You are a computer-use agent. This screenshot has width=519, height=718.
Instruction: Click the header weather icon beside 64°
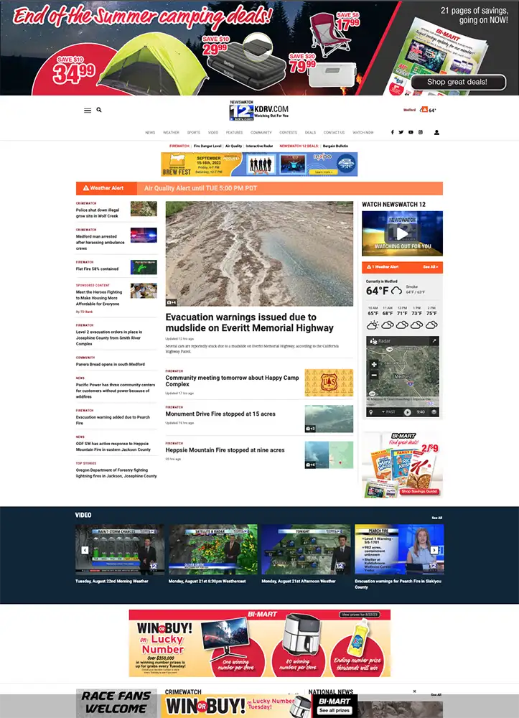tap(424, 110)
